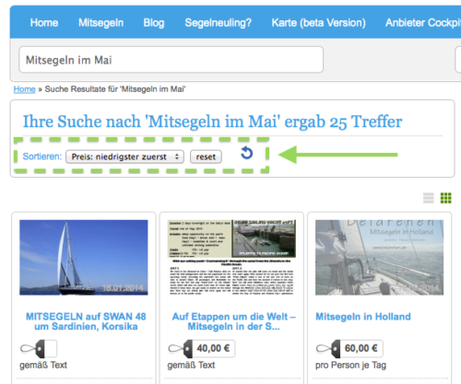Screen dimensions: 461x384
Task: Click the Mitsegeln in Holland thumbnail
Action: (x=379, y=258)
